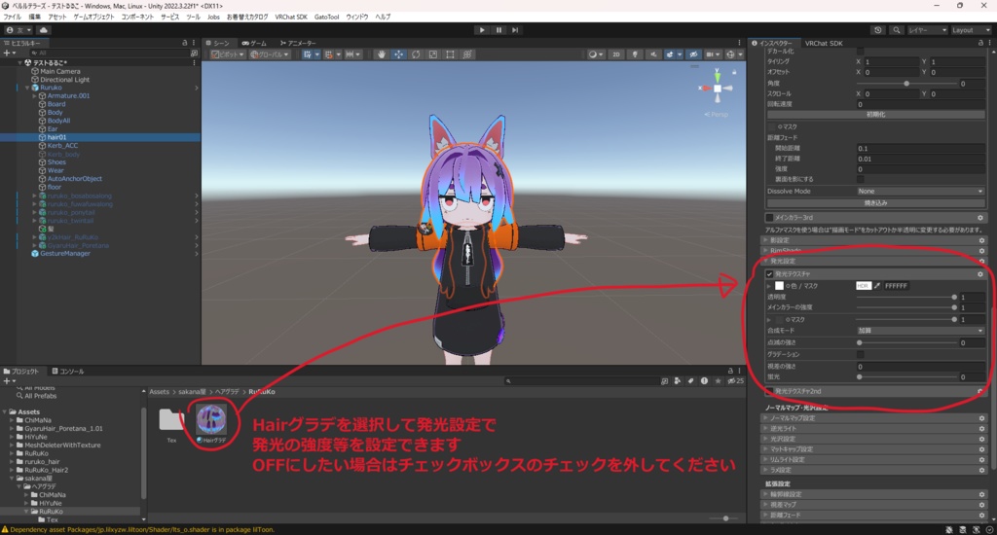The width and height of the screenshot is (997, 535).
Task: Switch to the コンソール tab
Action: pyautogui.click(x=68, y=371)
